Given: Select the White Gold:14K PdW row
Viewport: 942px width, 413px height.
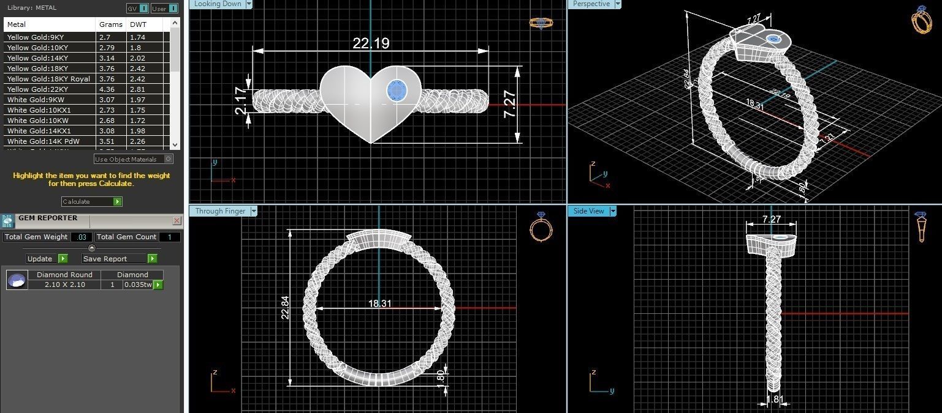Looking at the screenshot, I should [x=86, y=141].
